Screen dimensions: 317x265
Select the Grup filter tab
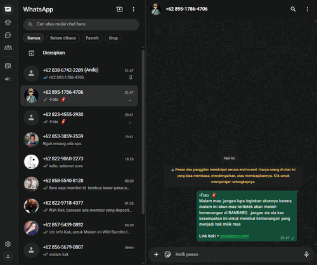113,38
